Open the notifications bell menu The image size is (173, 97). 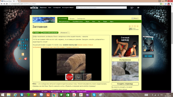pos(138,8)
